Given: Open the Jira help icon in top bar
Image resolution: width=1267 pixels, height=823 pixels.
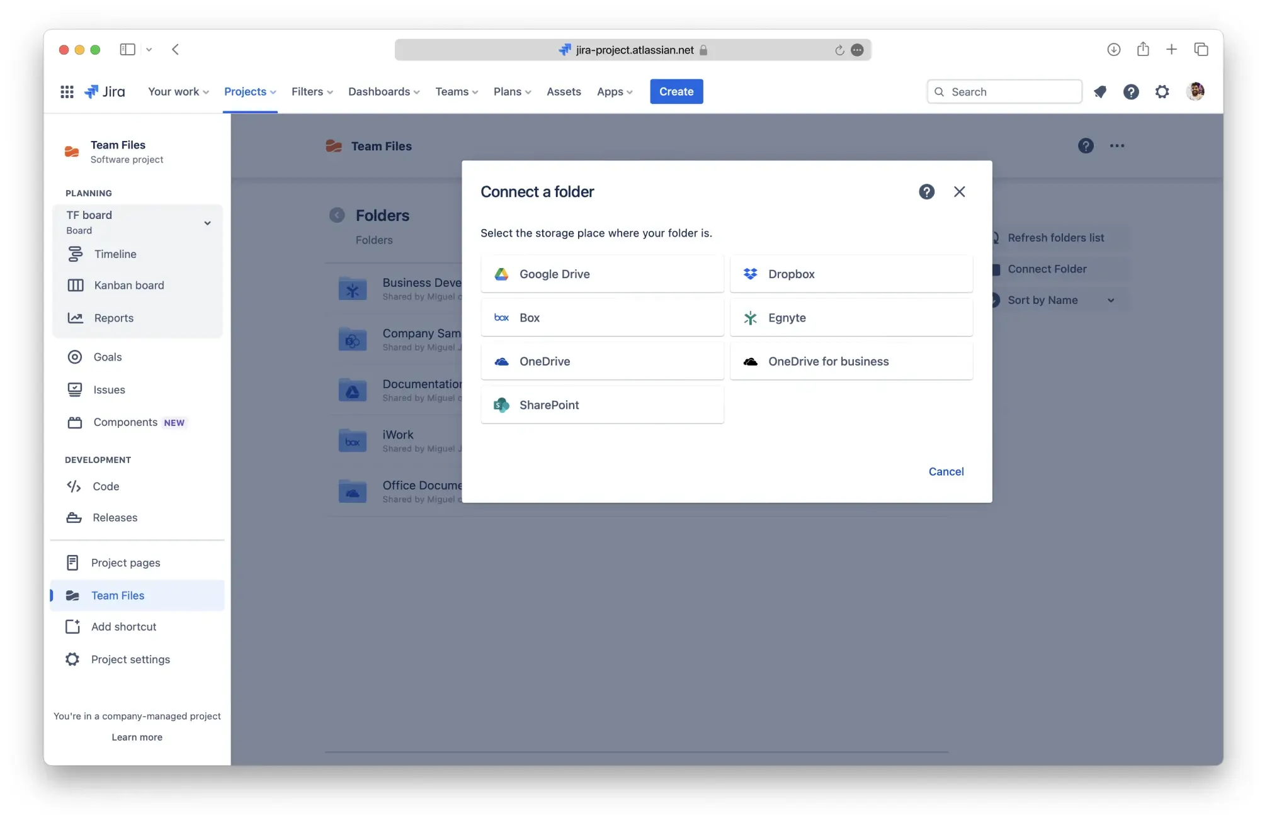Looking at the screenshot, I should tap(1131, 92).
